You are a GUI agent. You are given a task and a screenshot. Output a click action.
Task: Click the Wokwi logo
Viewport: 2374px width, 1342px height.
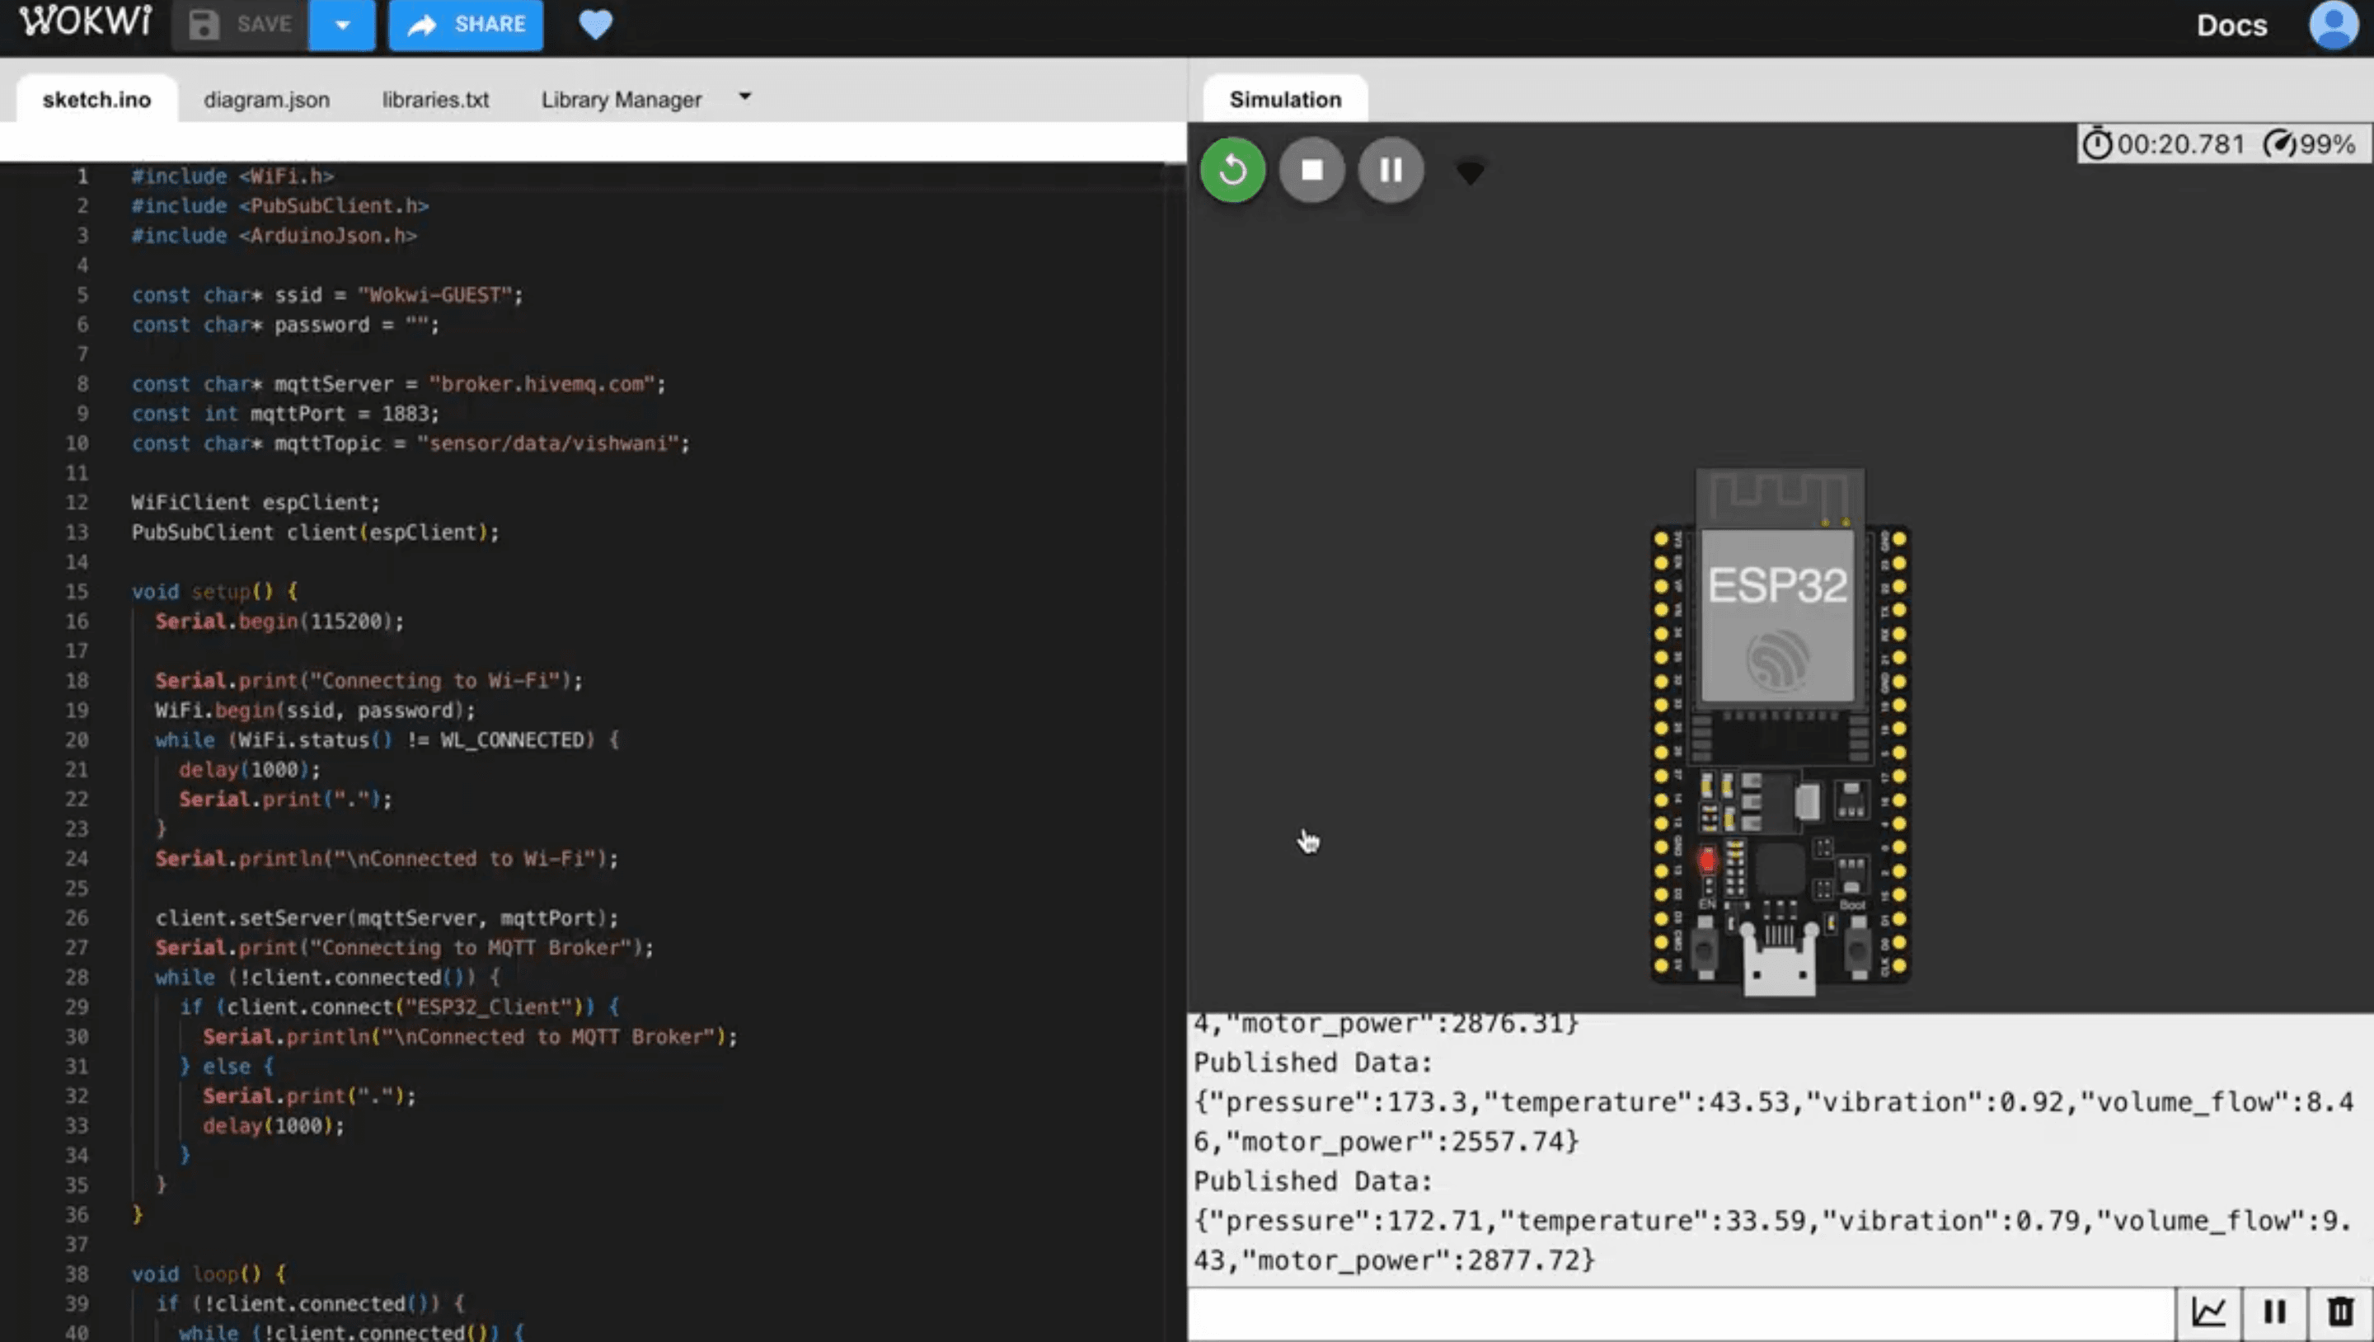[x=85, y=22]
